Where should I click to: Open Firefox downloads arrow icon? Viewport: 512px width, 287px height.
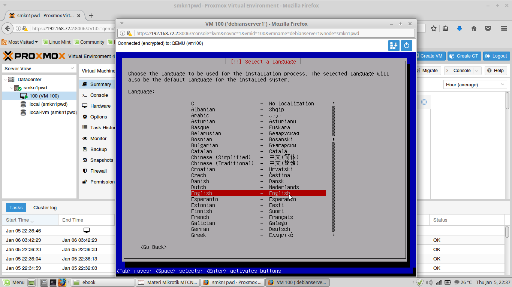click(x=460, y=28)
